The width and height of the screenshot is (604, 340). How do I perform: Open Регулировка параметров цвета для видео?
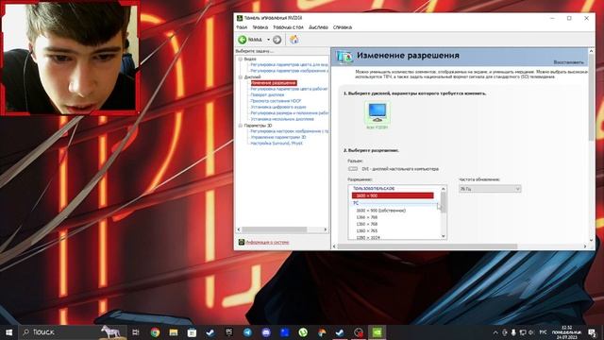(x=289, y=65)
